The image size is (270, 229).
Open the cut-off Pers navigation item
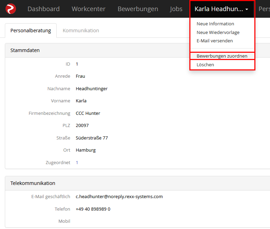click(x=264, y=9)
